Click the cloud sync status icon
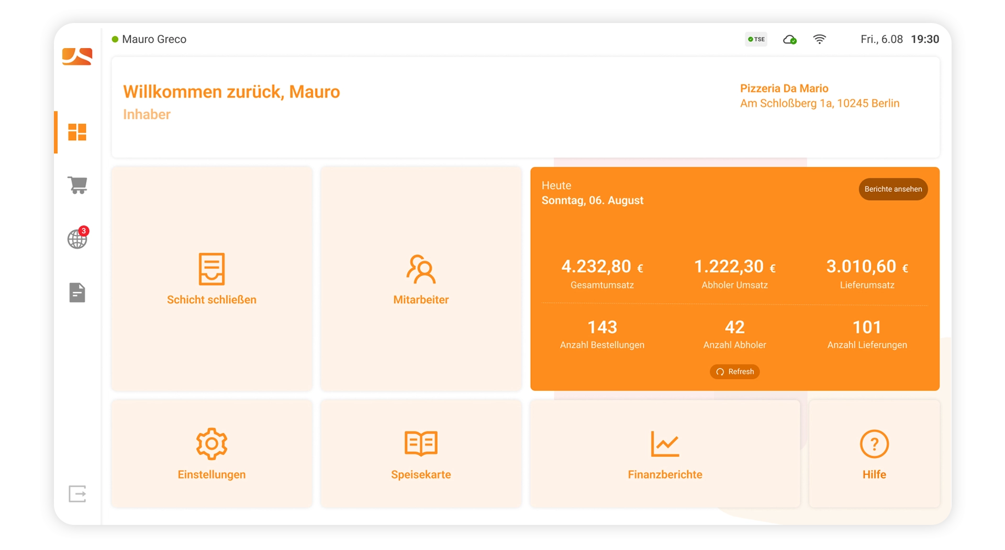1005x550 pixels. click(x=789, y=39)
